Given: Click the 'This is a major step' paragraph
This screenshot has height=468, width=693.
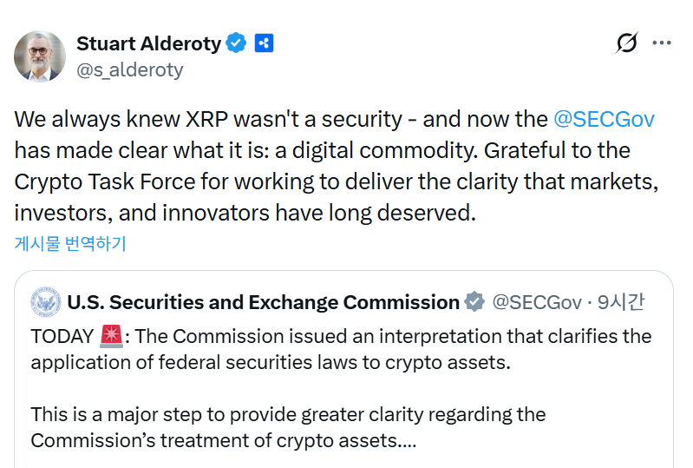Looking at the screenshot, I should [286, 427].
